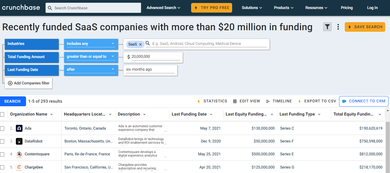Toggle the select-all rows checkbox

[x=2, y=114]
